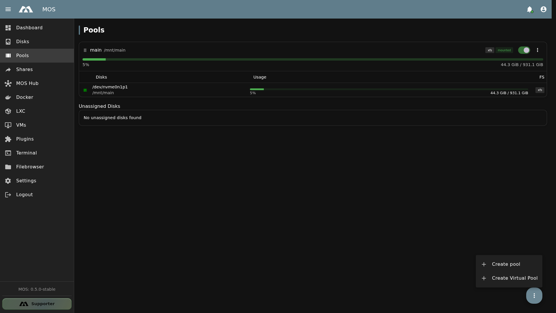
Task: Click the main pool usage progress bar
Action: pos(313,59)
